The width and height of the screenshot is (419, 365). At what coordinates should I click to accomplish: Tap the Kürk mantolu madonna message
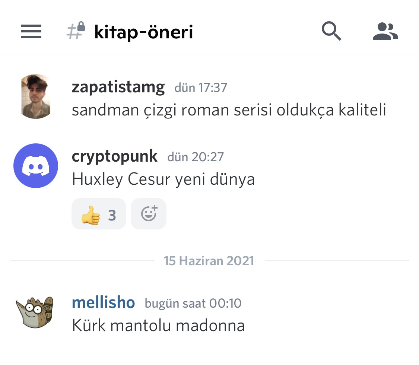[x=158, y=326]
